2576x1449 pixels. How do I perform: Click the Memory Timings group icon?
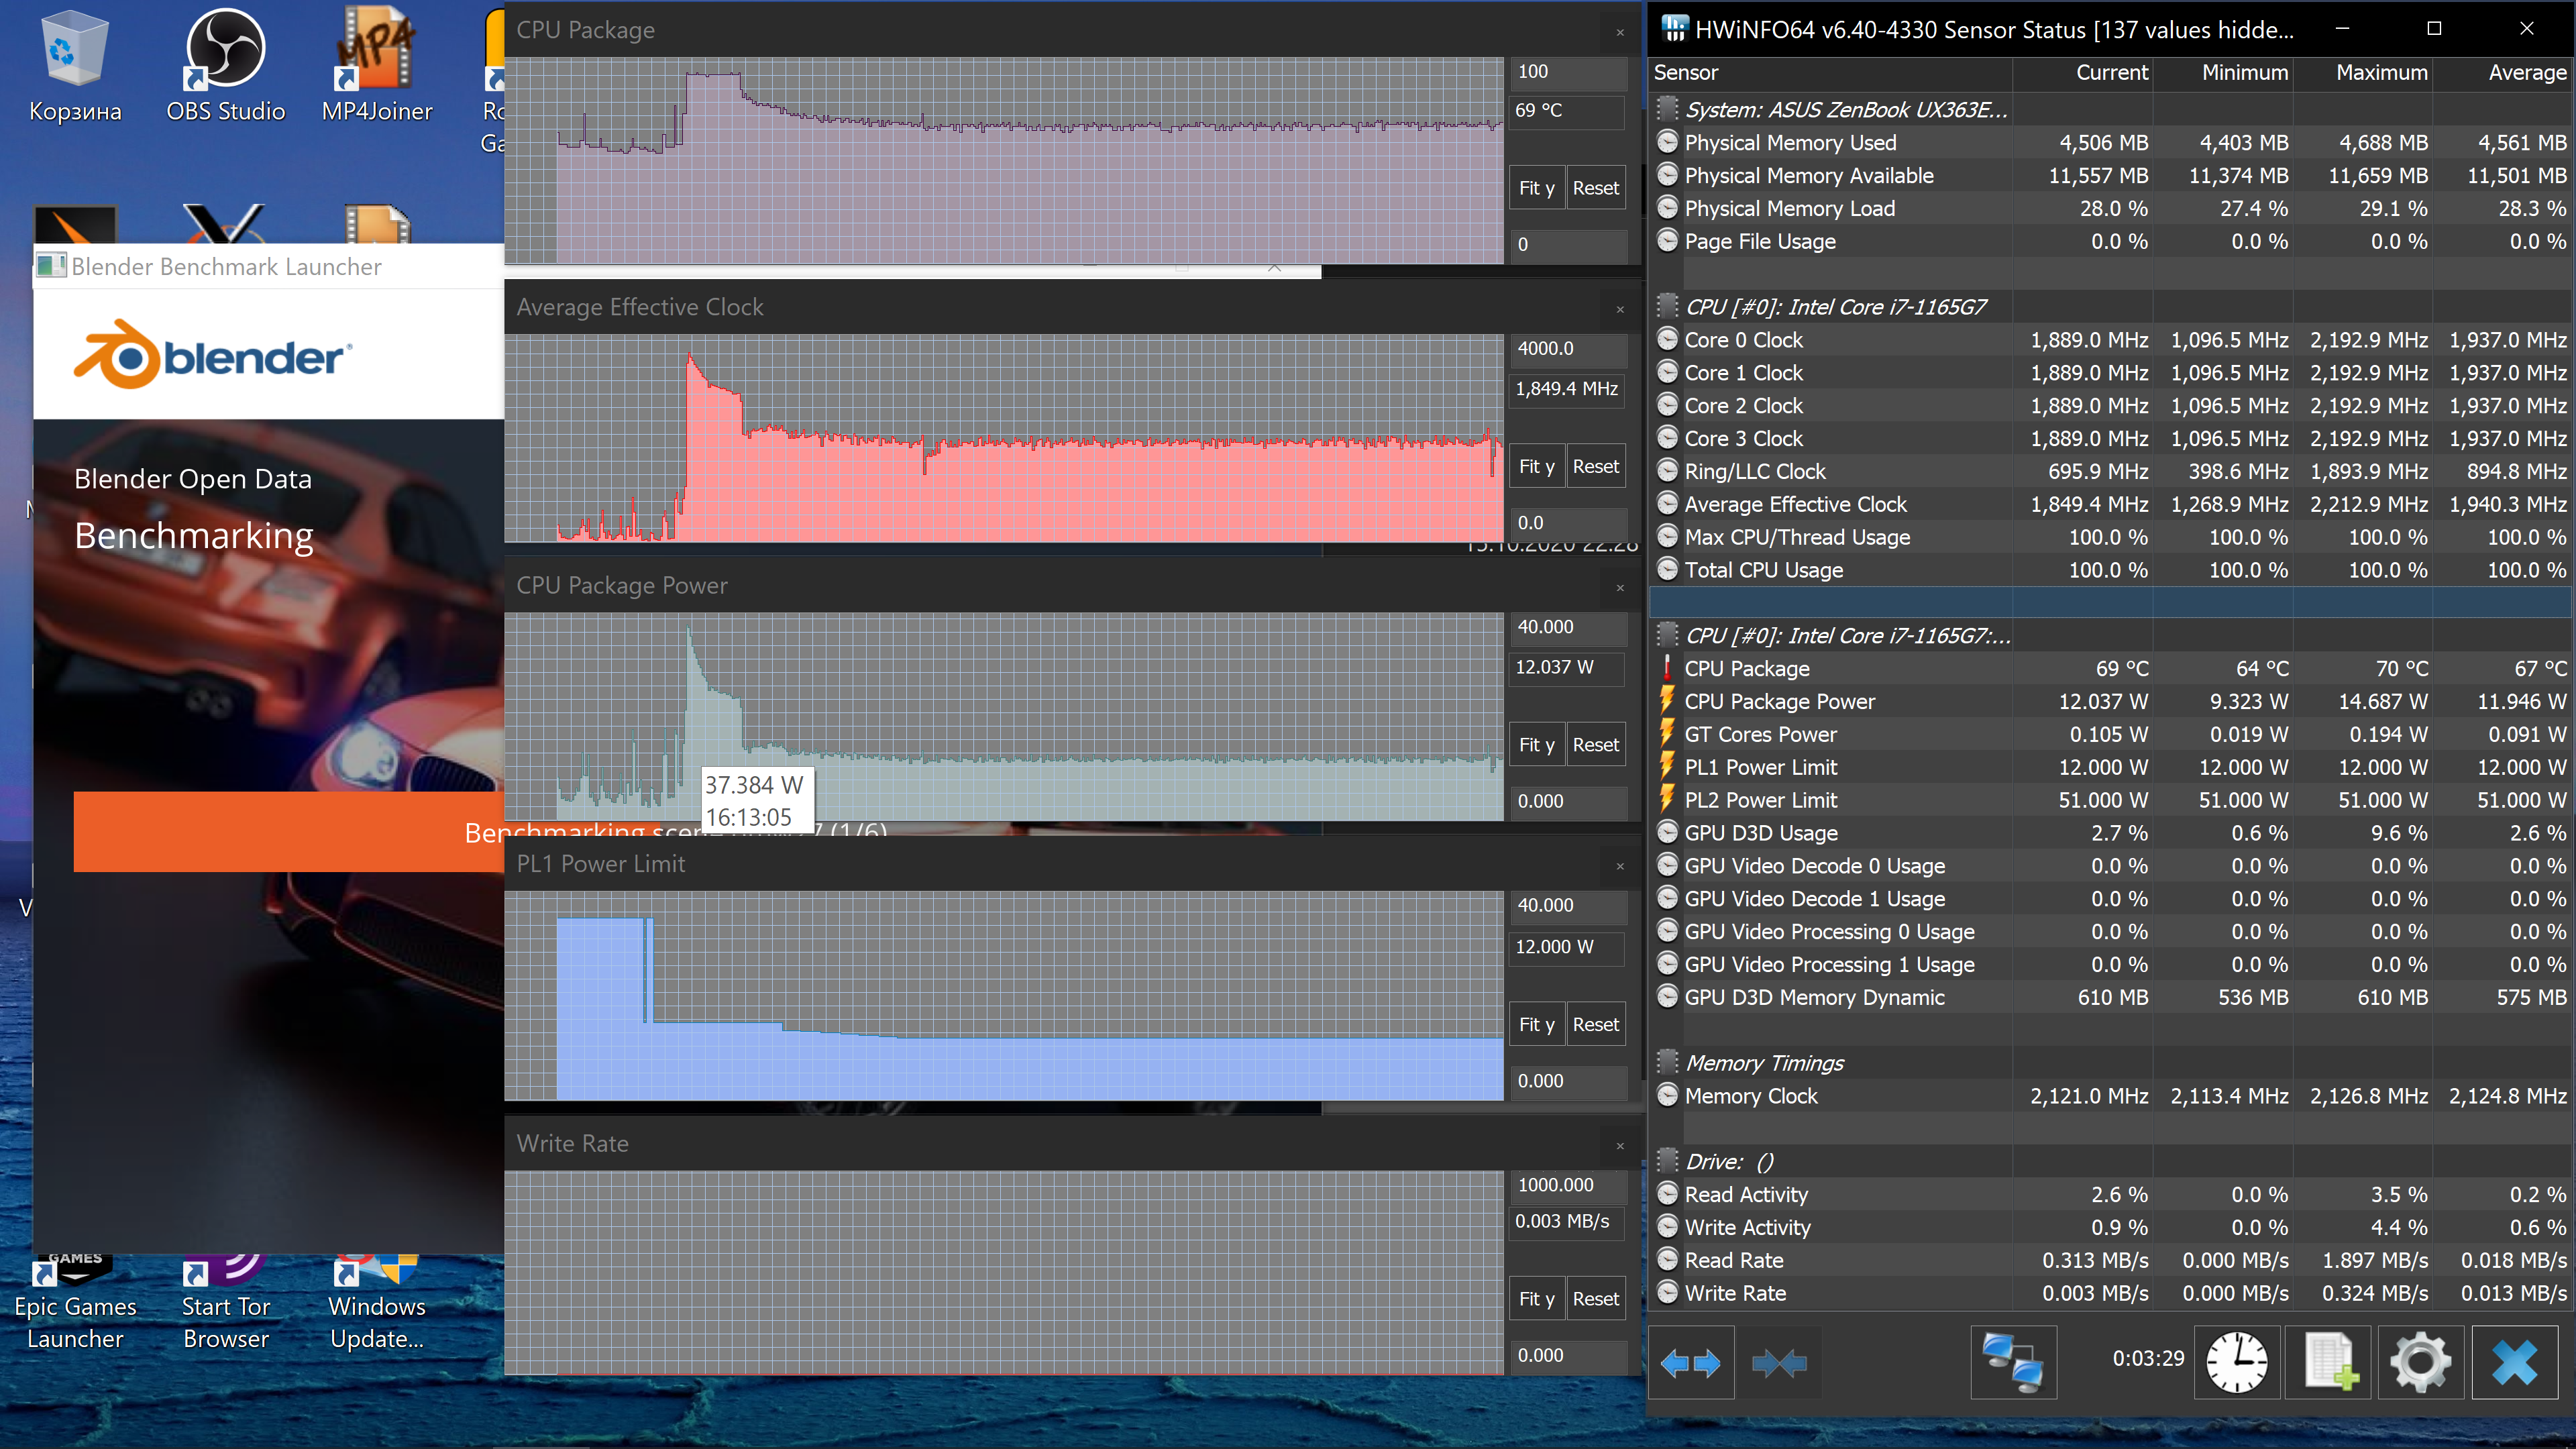1667,1062
